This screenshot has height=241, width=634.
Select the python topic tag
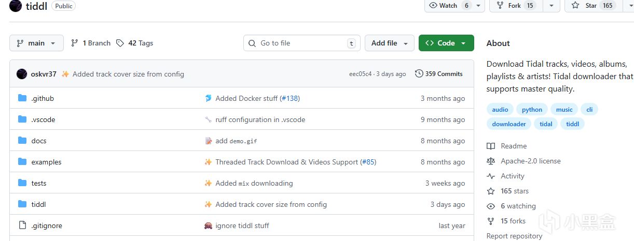click(532, 109)
